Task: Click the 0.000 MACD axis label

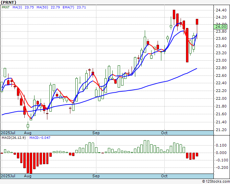Action: pos(221,153)
